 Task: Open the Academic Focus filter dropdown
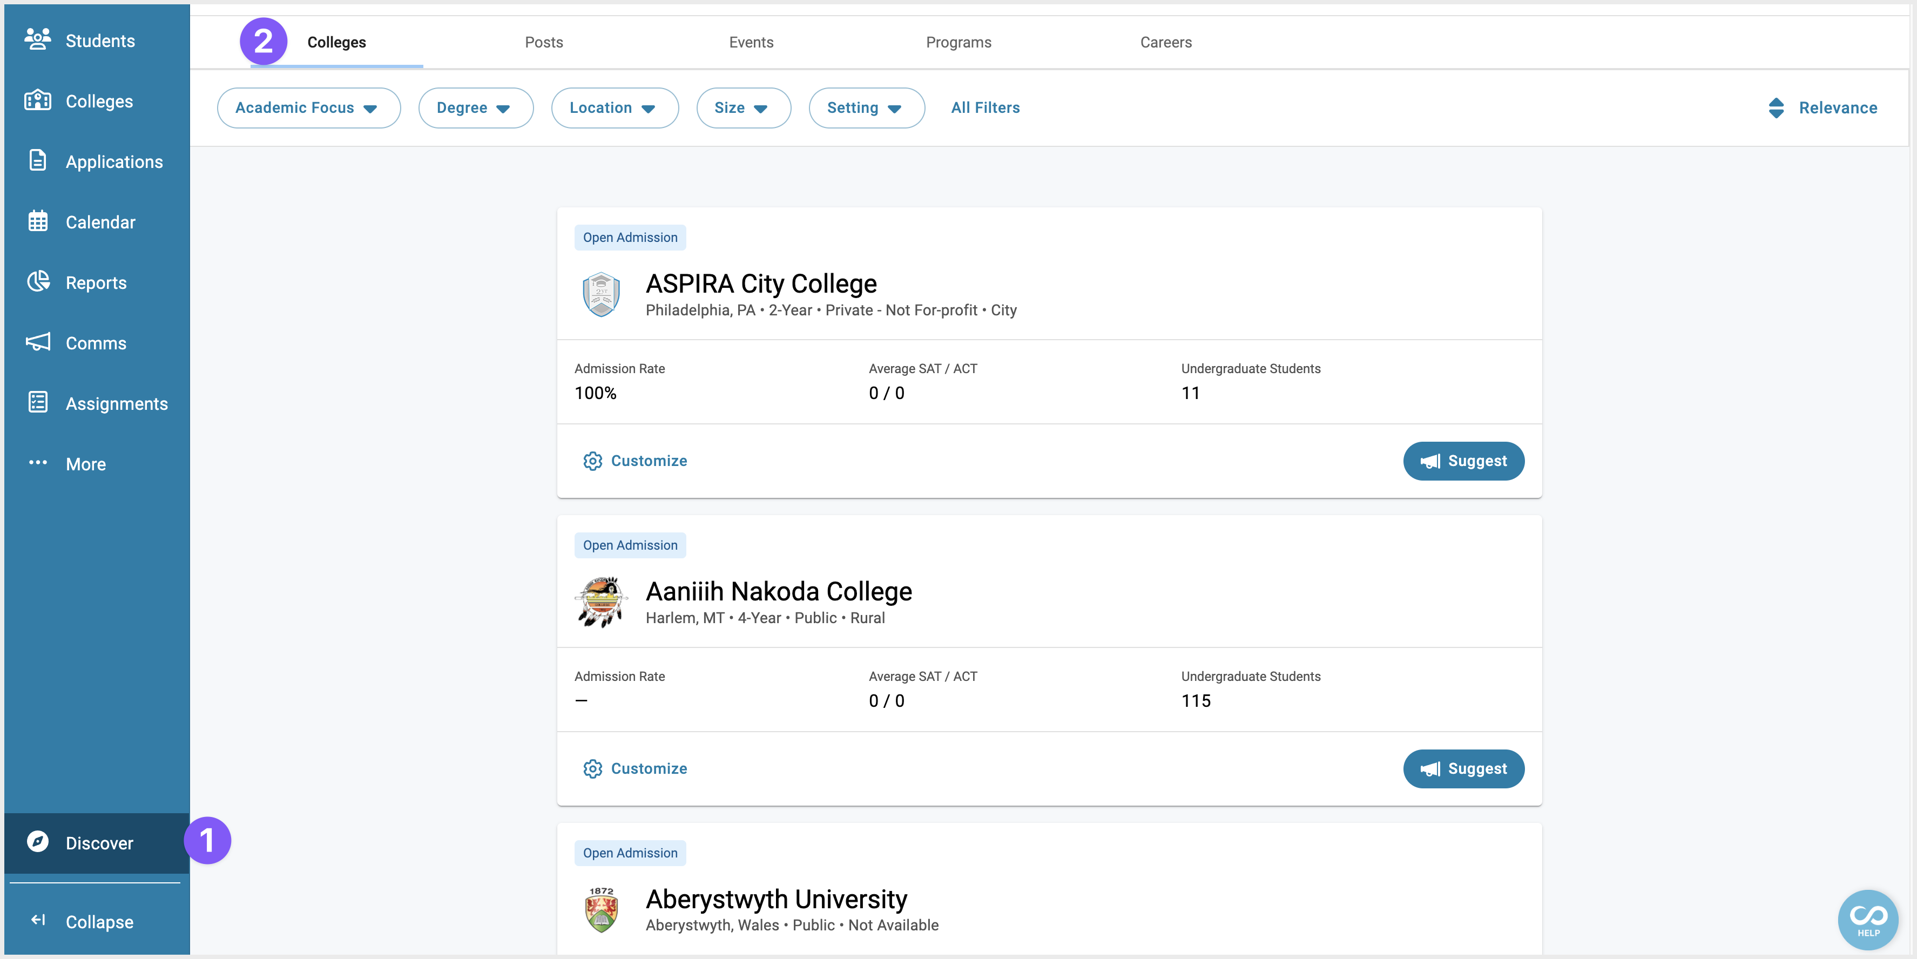(x=309, y=108)
